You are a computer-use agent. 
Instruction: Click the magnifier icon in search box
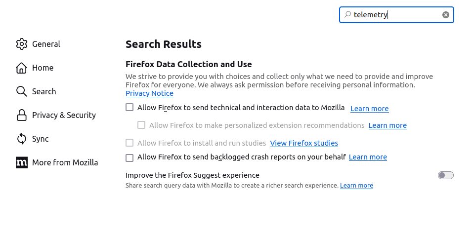[x=347, y=14]
